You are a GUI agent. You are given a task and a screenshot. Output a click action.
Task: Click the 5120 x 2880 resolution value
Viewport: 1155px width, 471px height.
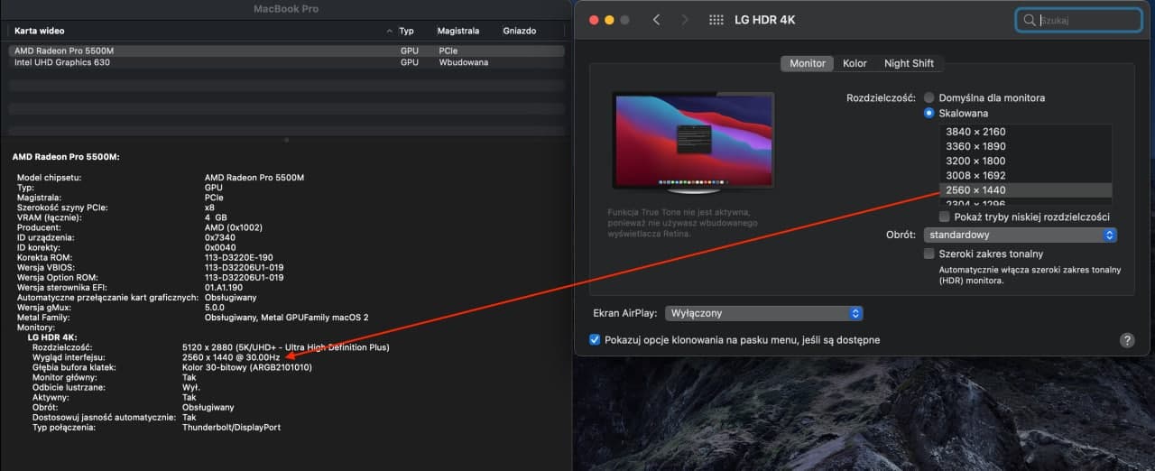click(x=286, y=347)
